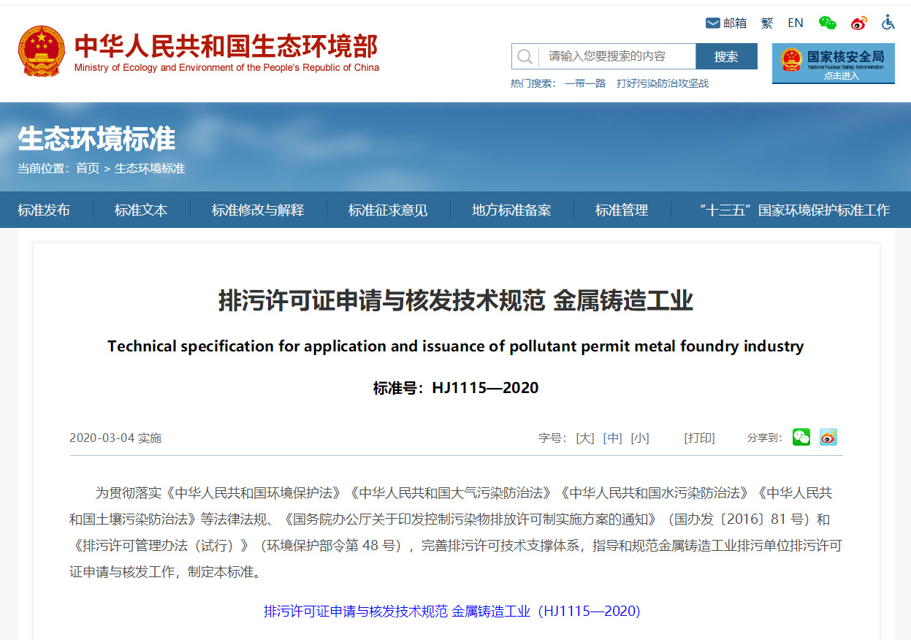This screenshot has width=911, height=640.
Task: Click the mailbox envelope icon
Action: pos(712,23)
